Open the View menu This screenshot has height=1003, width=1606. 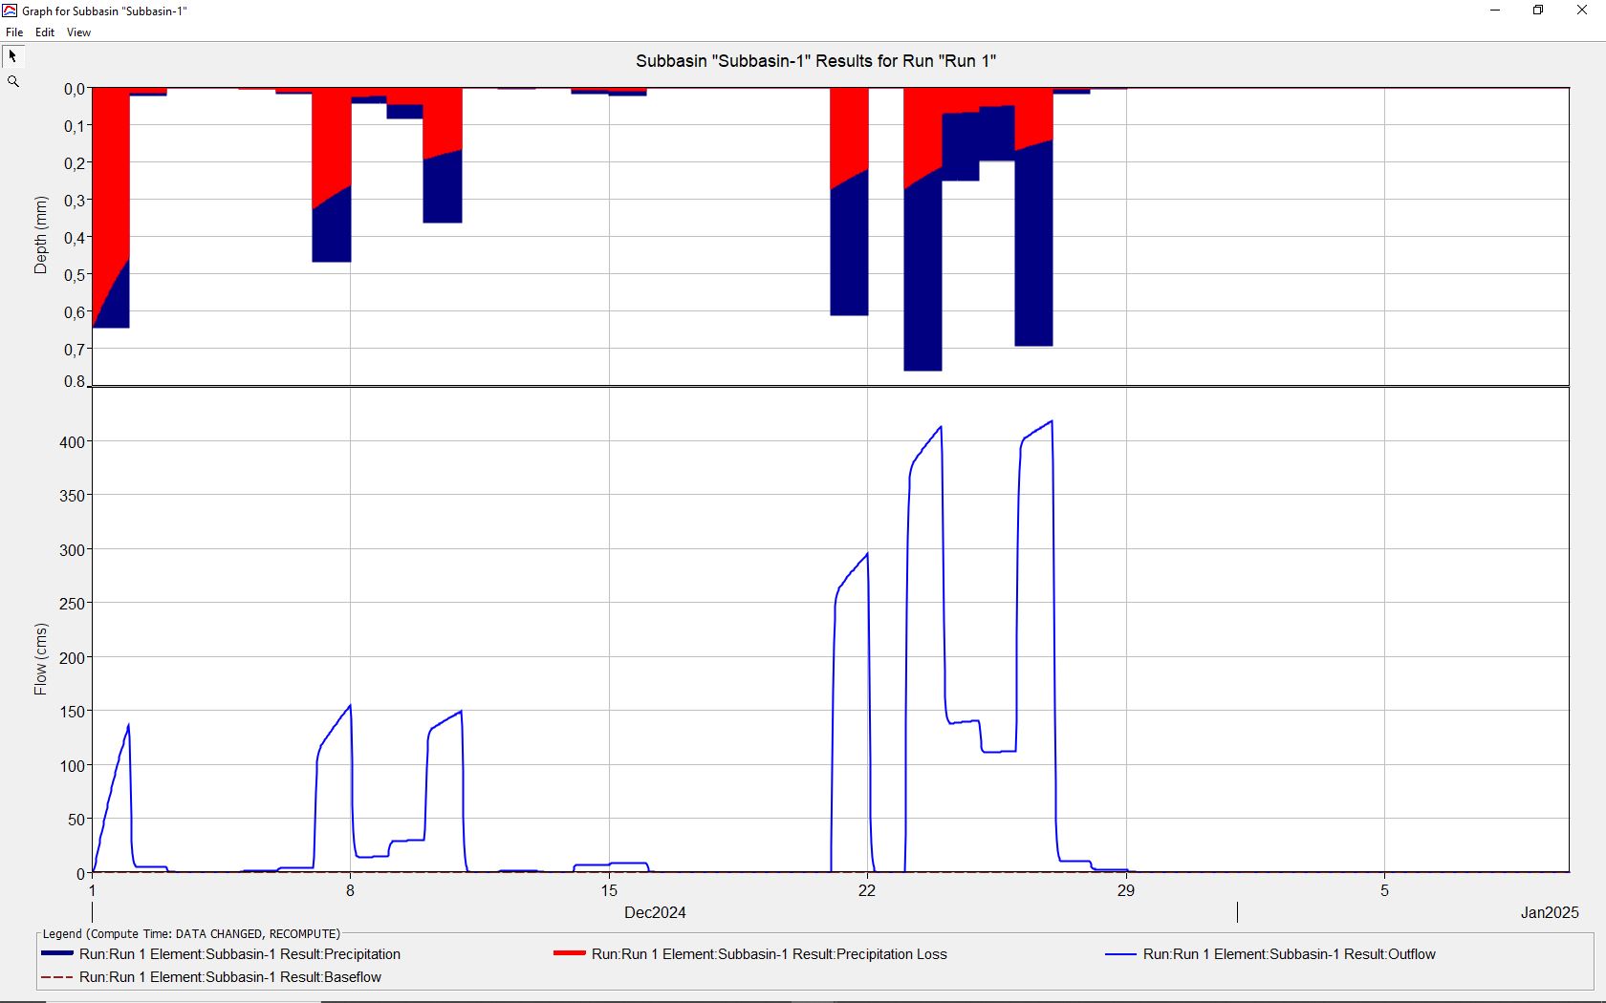(x=78, y=32)
